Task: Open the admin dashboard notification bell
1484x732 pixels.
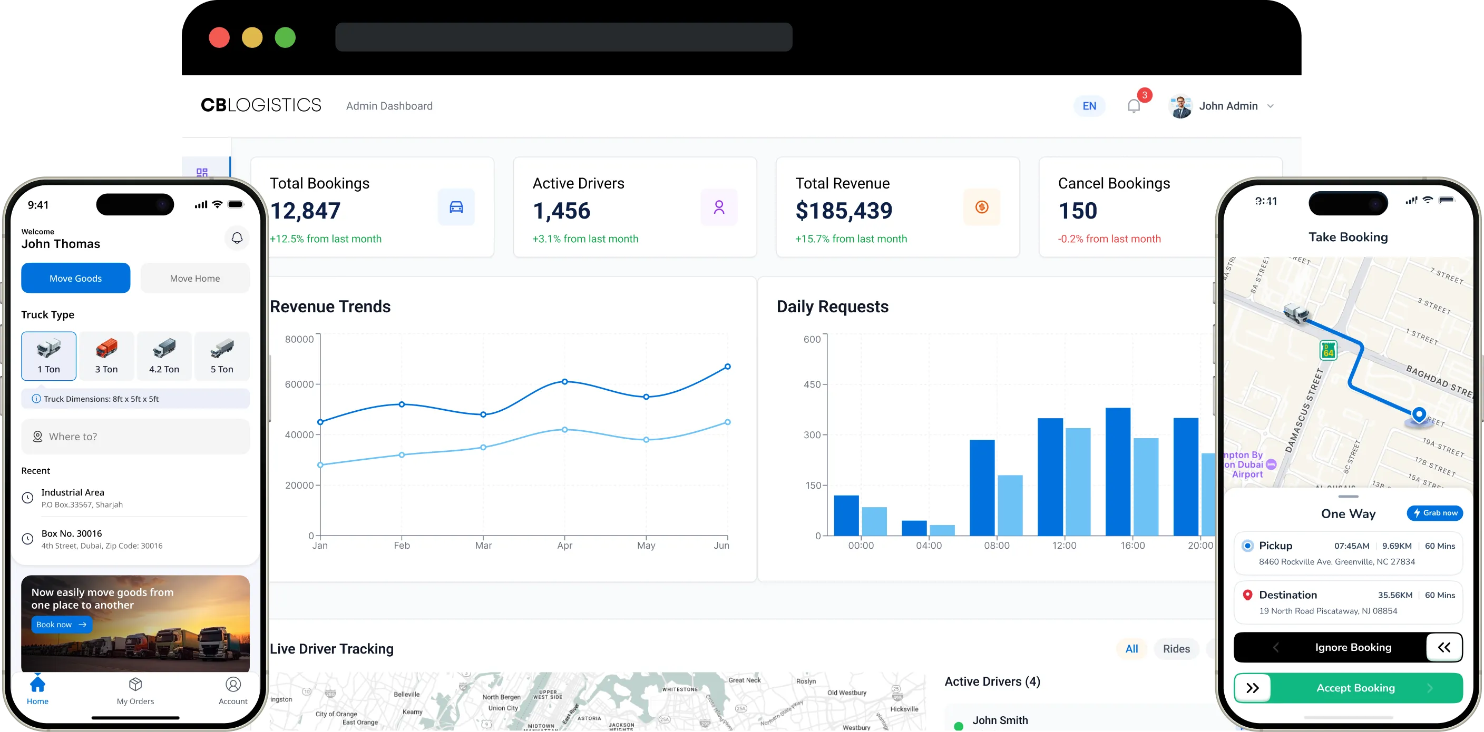Action: [x=1133, y=106]
